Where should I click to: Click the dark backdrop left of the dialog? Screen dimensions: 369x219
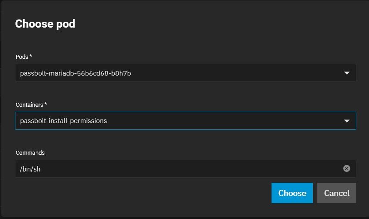pos(1,109)
